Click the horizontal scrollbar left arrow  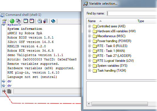pos(89,104)
